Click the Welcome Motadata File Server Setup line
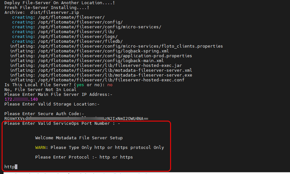The width and height of the screenshot is (290, 174). coord(79,138)
